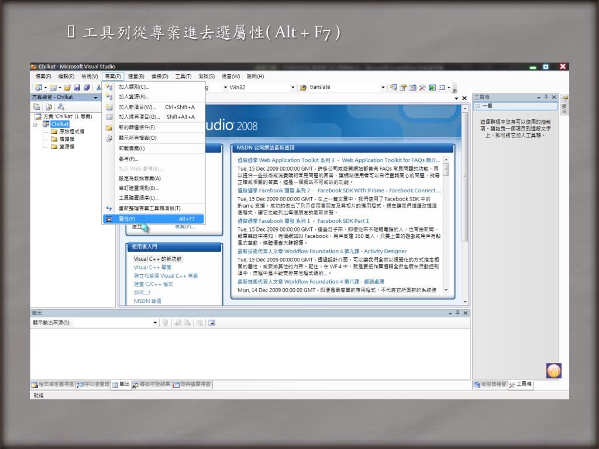Open the Win32 platform dropdown

[292, 88]
